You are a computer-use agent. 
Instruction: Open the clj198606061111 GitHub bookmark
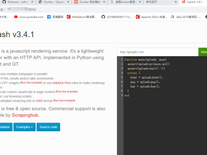point(117,17)
